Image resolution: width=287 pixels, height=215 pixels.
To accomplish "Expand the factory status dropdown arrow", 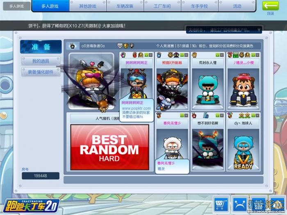I will pos(259,30).
